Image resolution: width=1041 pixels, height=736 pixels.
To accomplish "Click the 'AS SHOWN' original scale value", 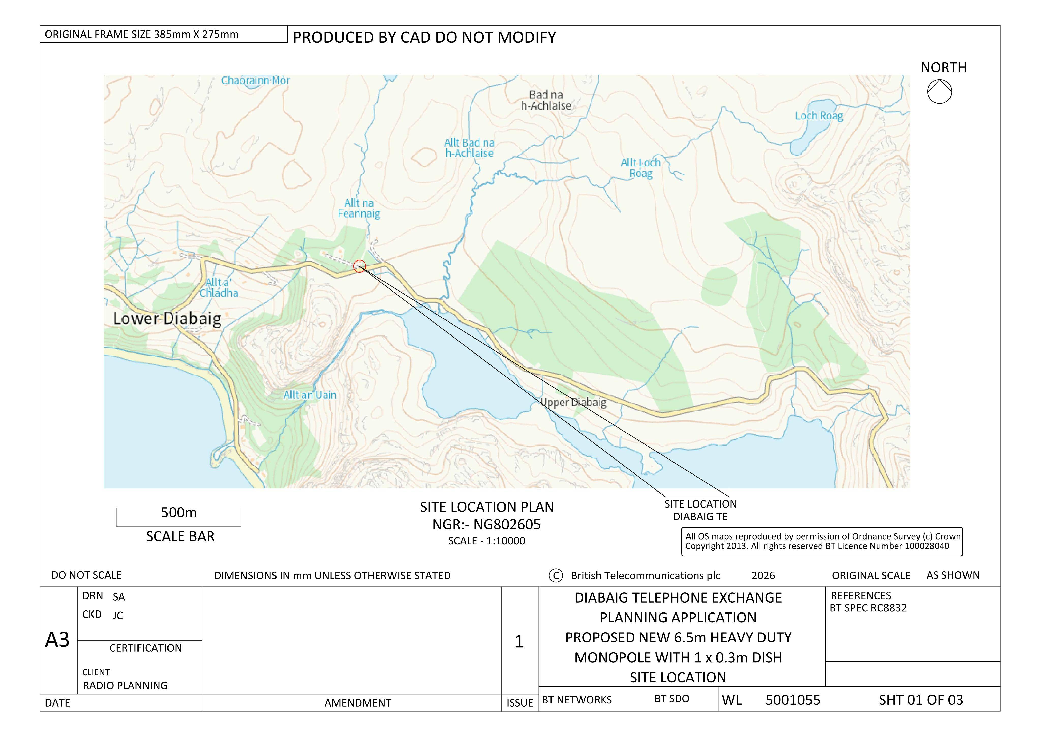I will pos(953,575).
